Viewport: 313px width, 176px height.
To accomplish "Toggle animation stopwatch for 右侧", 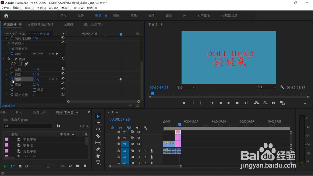I will 12,79.
